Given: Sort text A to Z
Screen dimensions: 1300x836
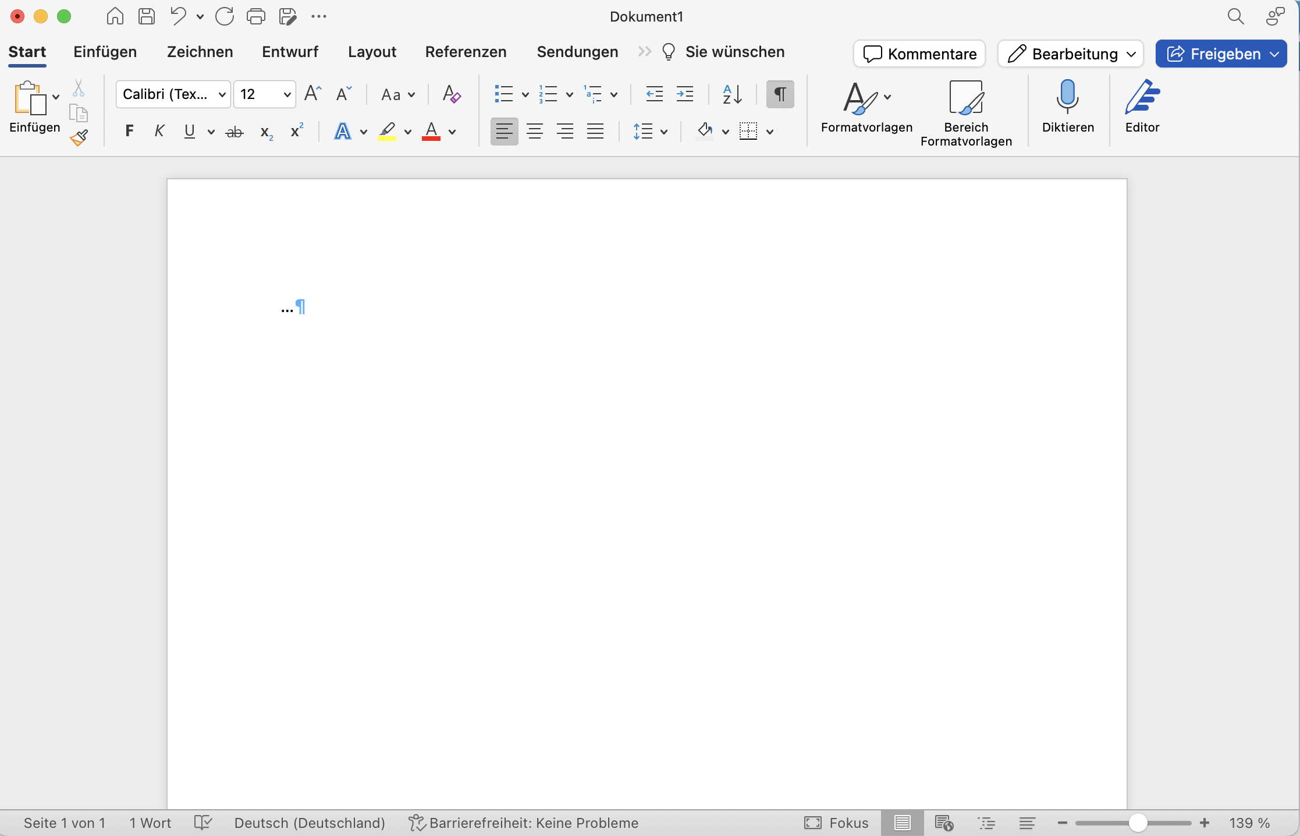Looking at the screenshot, I should click(x=731, y=94).
